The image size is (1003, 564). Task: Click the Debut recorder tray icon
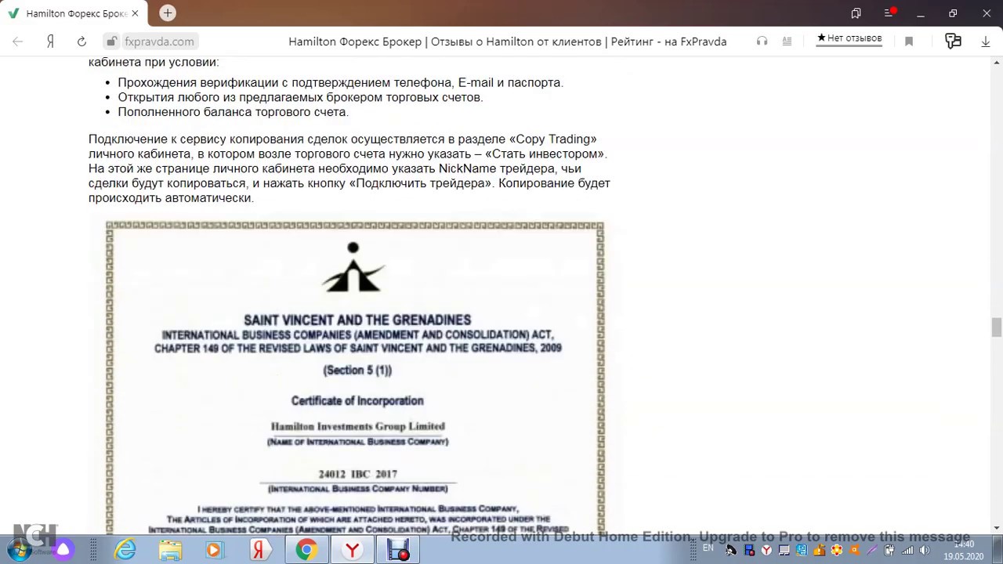coord(748,550)
